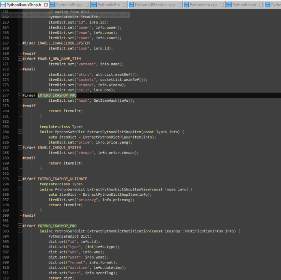Click ENABLE_CHEQUE_SYSTEM on line 287
Image resolution: width=281 pixels, height=280 pixels.
tap(59, 147)
